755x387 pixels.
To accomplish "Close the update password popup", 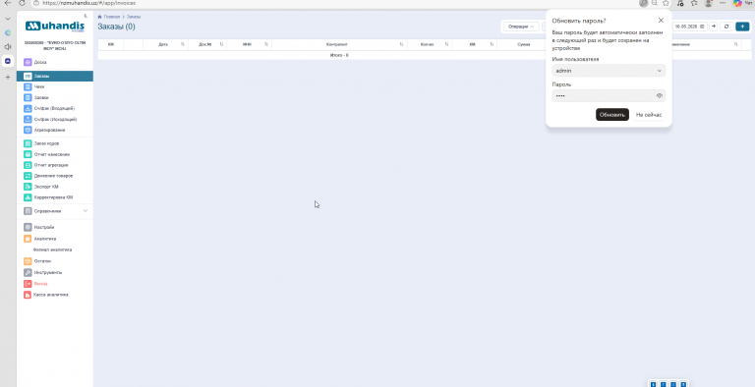I will (661, 21).
